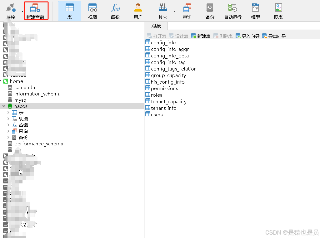
Task: Click the 备份 tree item under nacos
Action: click(x=23, y=137)
